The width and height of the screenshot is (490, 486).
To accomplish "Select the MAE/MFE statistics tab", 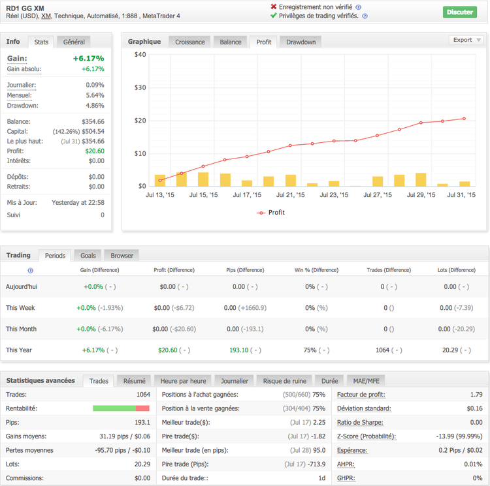I will click(365, 381).
